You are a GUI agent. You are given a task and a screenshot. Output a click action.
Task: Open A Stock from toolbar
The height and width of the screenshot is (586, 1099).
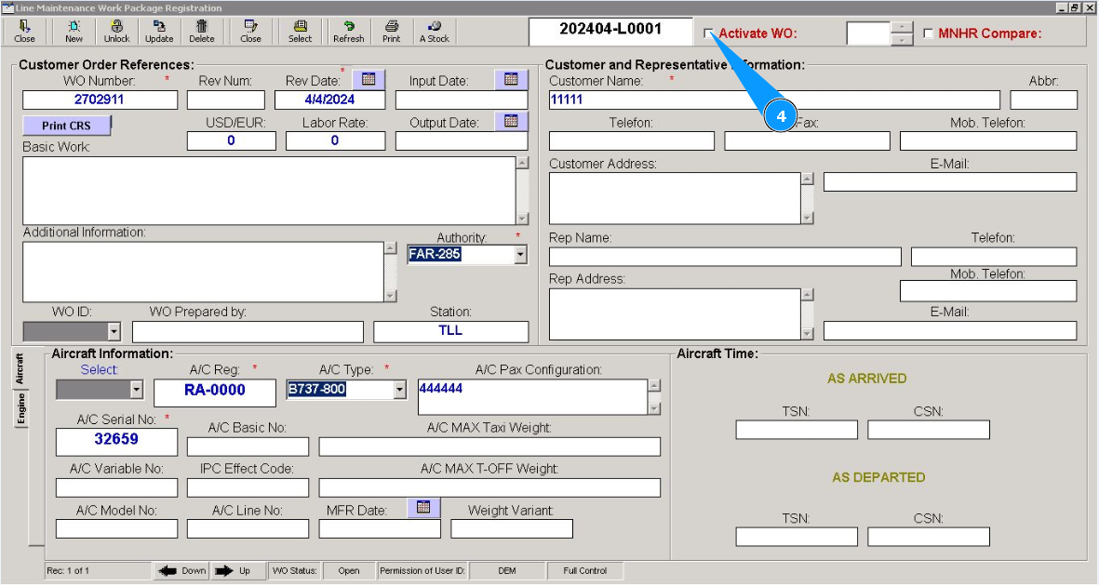(x=435, y=32)
